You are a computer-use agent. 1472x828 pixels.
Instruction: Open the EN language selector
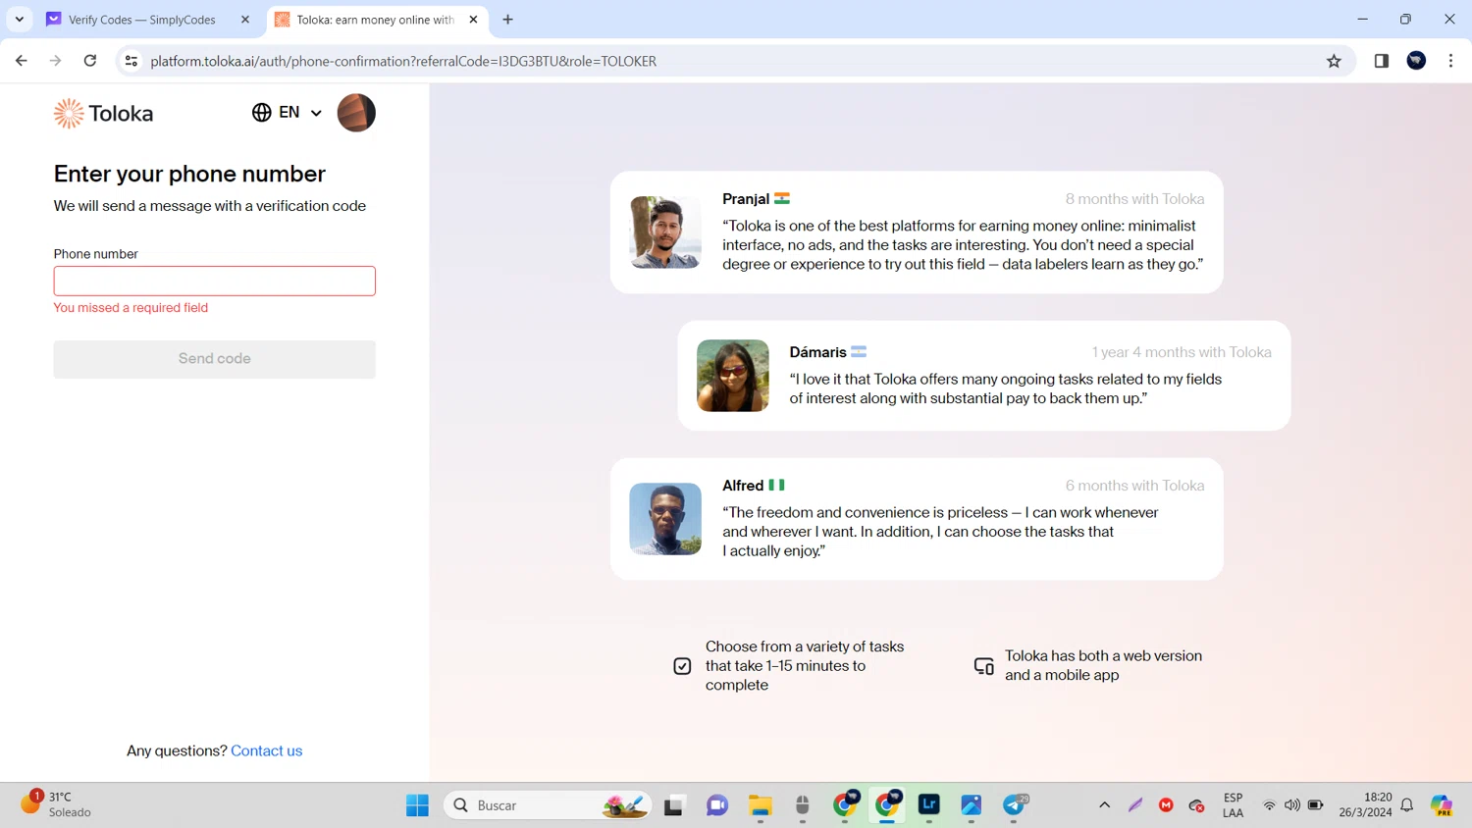[287, 113]
